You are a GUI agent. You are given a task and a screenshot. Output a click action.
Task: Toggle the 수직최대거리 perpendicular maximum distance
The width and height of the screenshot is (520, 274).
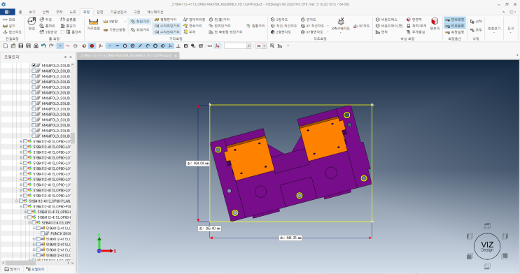[x=167, y=32]
